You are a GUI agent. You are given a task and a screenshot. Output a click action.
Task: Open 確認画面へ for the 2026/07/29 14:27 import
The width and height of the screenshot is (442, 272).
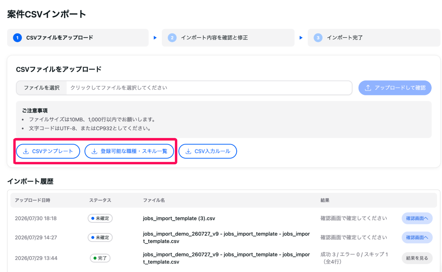coord(417,237)
